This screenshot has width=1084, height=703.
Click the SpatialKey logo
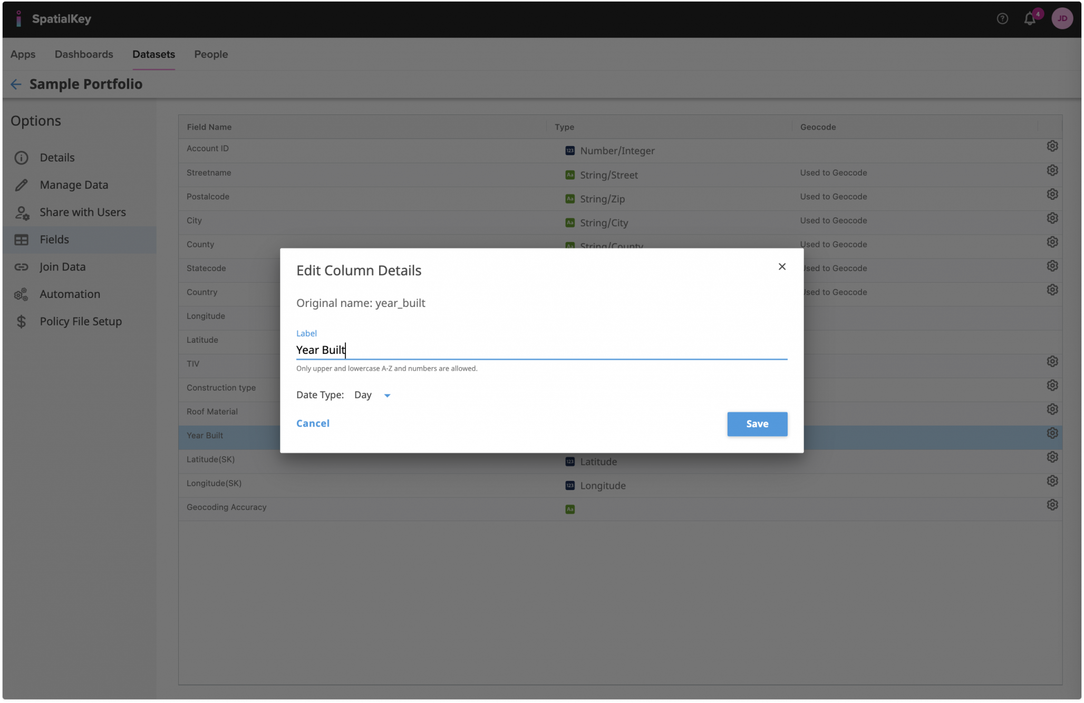coord(53,18)
